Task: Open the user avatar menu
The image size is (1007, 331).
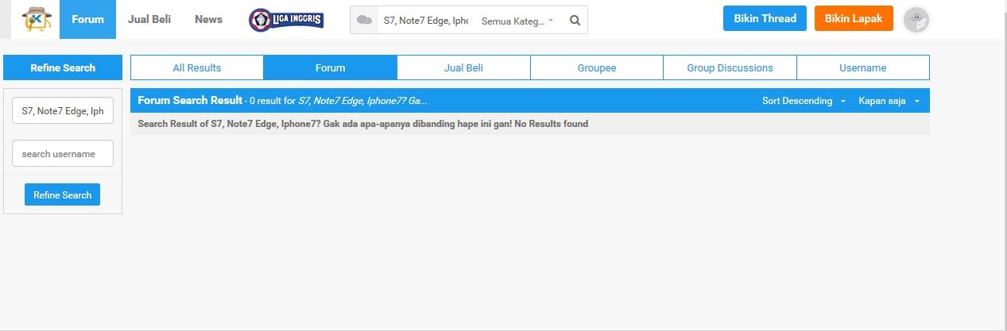Action: tap(916, 20)
